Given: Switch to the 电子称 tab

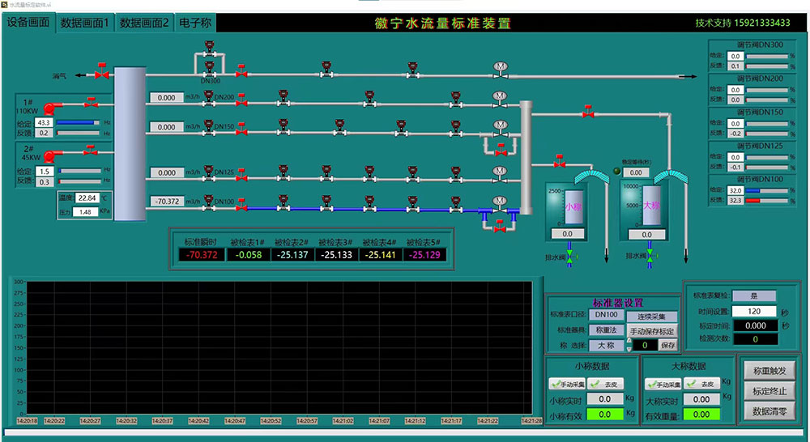Looking at the screenshot, I should 194,23.
